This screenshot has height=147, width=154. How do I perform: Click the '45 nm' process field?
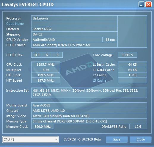coord(110,40)
